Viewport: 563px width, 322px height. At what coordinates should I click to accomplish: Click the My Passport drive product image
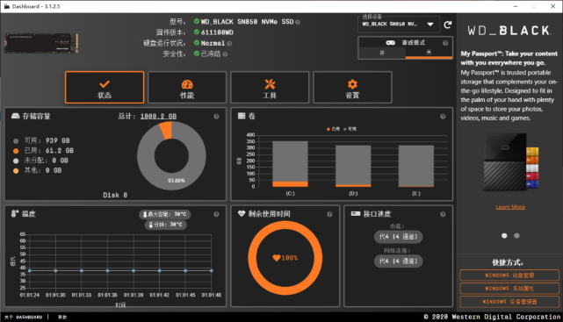click(x=510, y=162)
